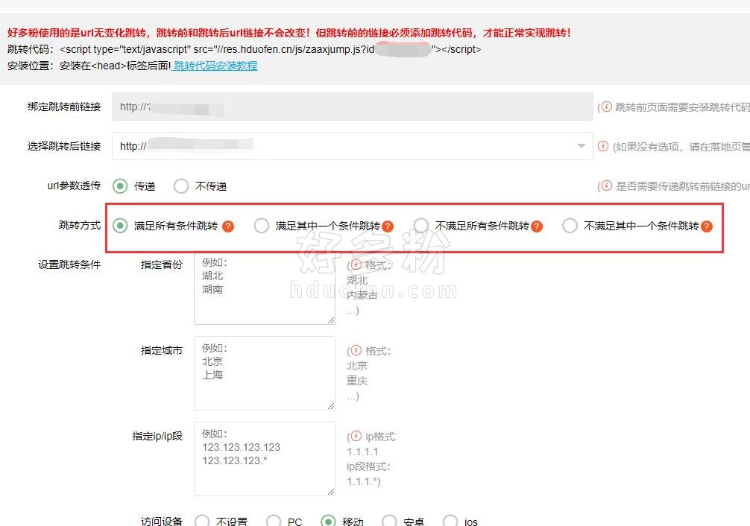Click the 绑定跳转前链接 URL field
Viewport: 750px width, 526px height.
353,107
